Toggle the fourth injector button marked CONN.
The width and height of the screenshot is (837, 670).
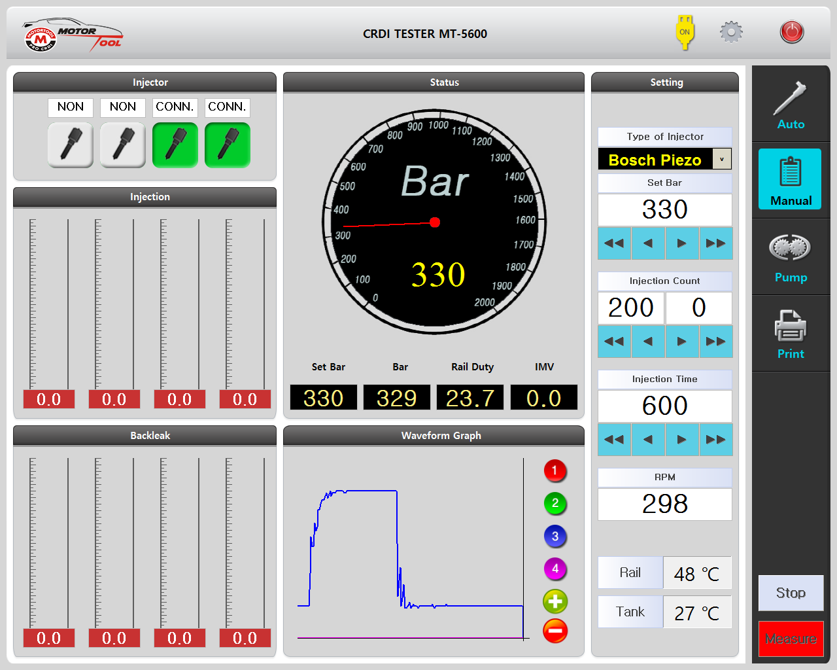(228, 145)
